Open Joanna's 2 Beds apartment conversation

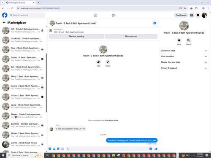23,59
